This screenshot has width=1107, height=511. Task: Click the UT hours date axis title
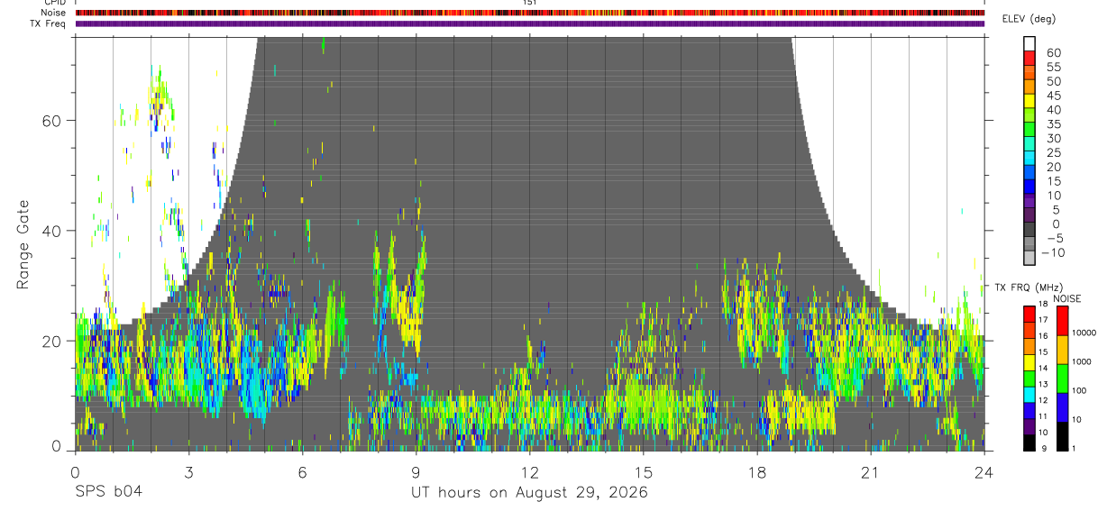(x=529, y=493)
